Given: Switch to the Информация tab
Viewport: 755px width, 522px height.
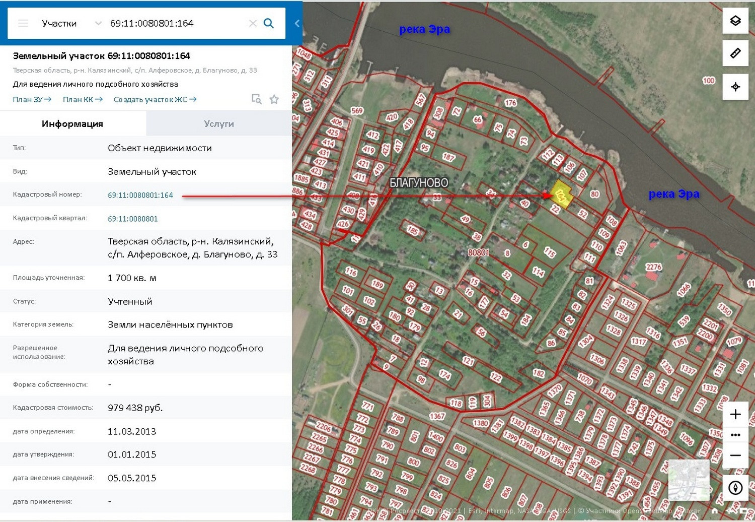Looking at the screenshot, I should coord(72,123).
